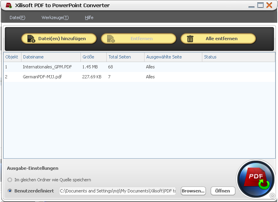Click into the output folder path field
This screenshot has height=202, width=278.
[x=117, y=191]
